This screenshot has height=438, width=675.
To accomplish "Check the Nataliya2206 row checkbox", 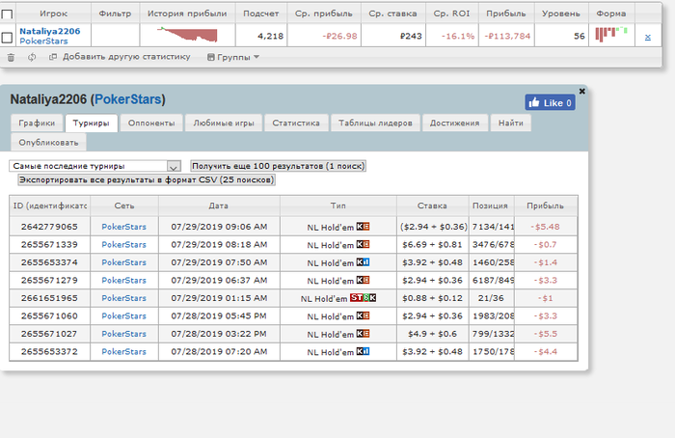I will coord(8,37).
